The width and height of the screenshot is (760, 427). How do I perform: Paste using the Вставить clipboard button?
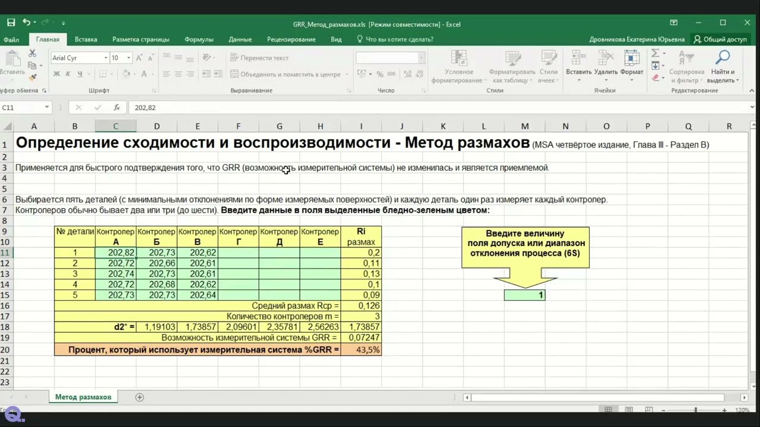point(12,64)
